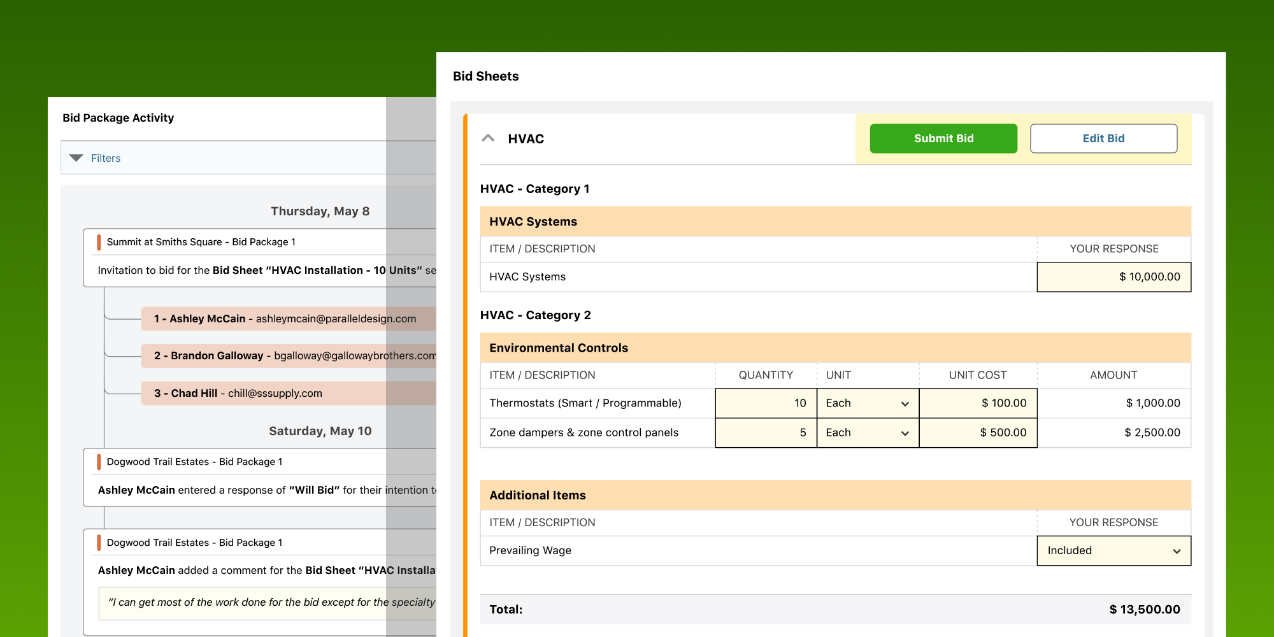The width and height of the screenshot is (1274, 637).
Task: Edit the unit cost for Zone dampers
Action: click(x=978, y=433)
